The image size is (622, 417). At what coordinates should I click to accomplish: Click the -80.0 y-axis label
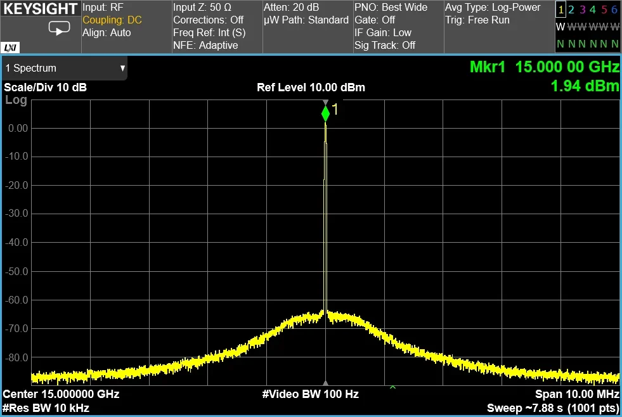16,358
